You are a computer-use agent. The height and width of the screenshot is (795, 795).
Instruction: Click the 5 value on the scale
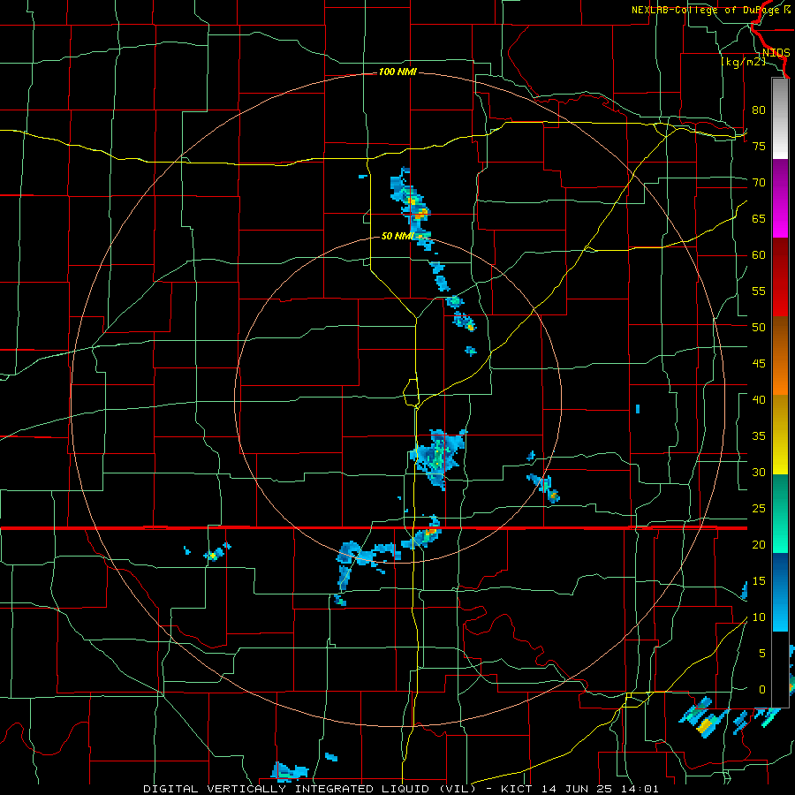tap(762, 654)
